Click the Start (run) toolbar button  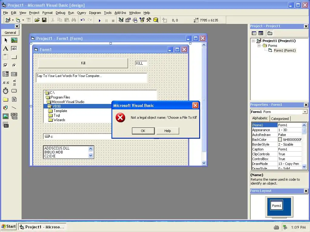[100, 20]
